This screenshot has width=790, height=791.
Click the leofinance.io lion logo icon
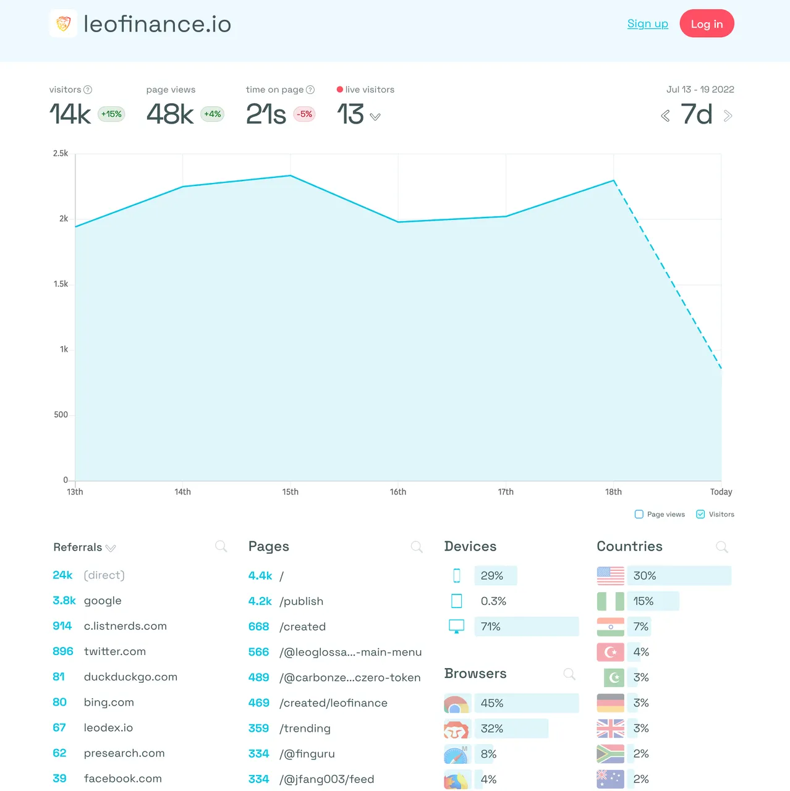point(63,23)
